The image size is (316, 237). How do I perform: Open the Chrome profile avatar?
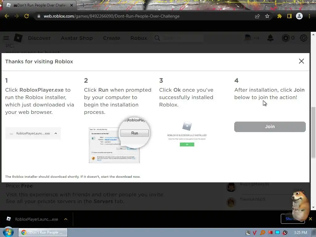[299, 16]
